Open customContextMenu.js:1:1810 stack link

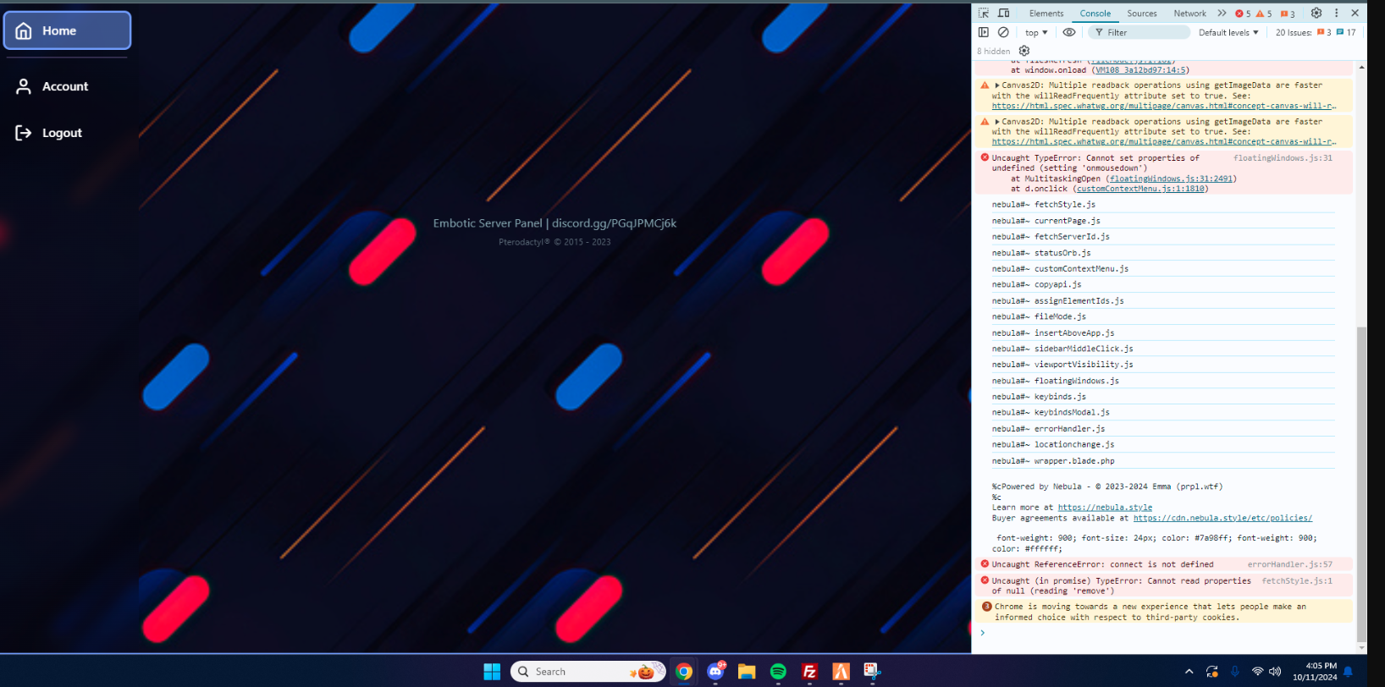(1140, 189)
